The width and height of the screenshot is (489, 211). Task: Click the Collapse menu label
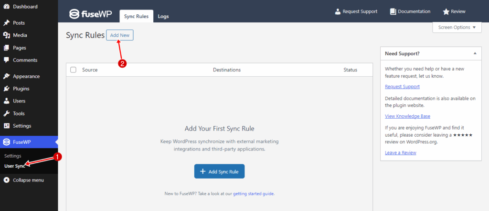(28, 180)
